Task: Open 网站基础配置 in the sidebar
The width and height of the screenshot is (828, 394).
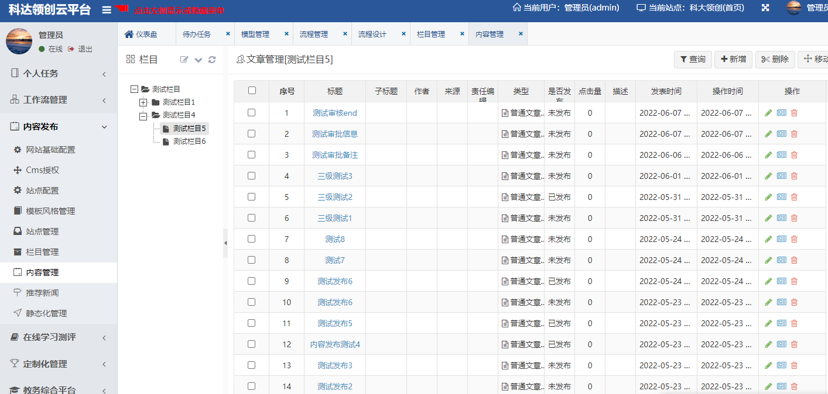Action: click(50, 150)
